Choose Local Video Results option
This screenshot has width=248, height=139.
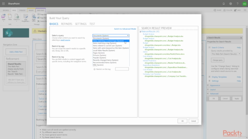click(x=111, y=51)
